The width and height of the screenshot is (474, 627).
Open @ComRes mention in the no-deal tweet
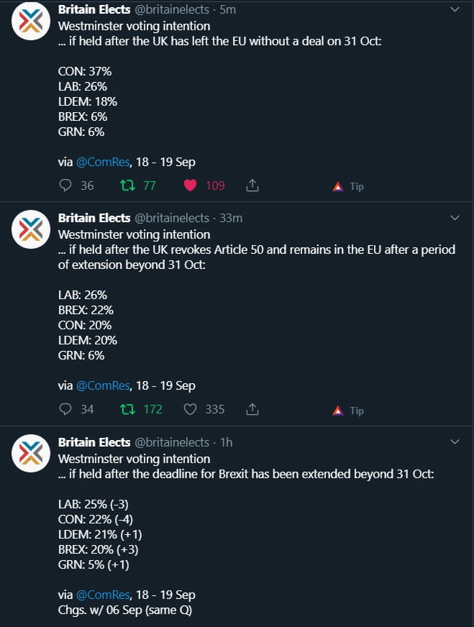coord(103,162)
